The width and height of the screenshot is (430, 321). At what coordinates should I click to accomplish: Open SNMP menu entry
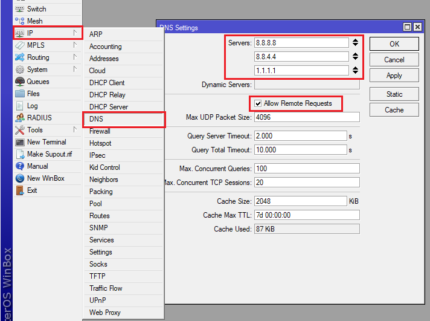click(123, 228)
